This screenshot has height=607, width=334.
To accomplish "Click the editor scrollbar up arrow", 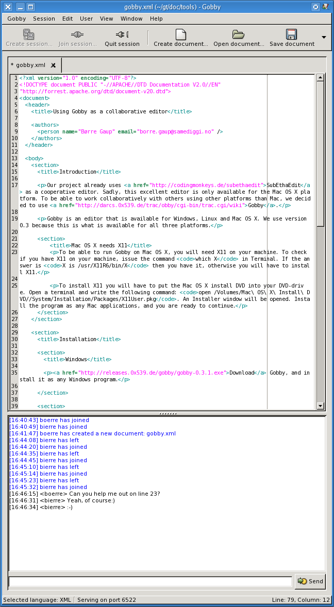I will coord(320,78).
